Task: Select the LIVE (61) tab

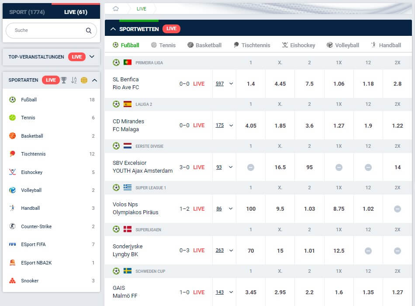Action: tap(76, 12)
